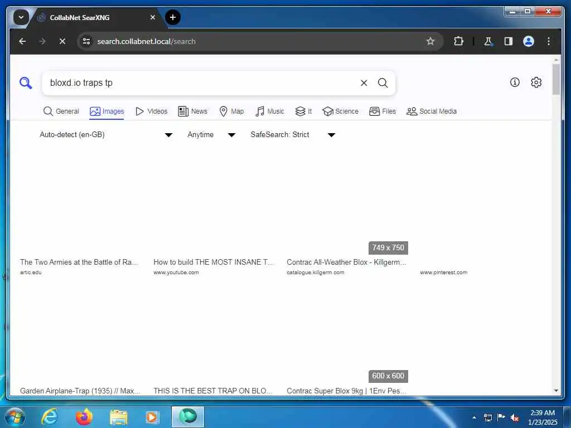Switch to Videos category
571x428 pixels.
click(151, 111)
